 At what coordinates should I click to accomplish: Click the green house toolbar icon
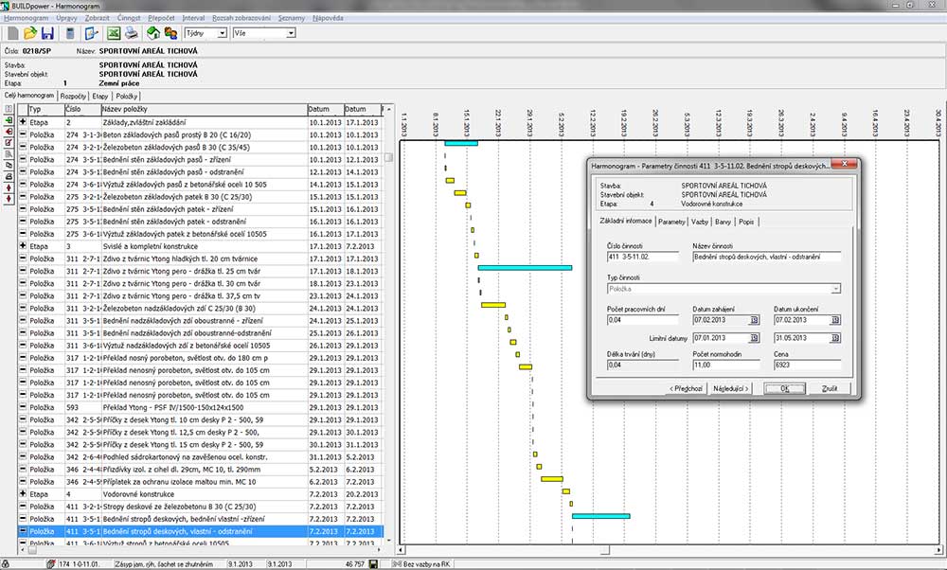153,33
